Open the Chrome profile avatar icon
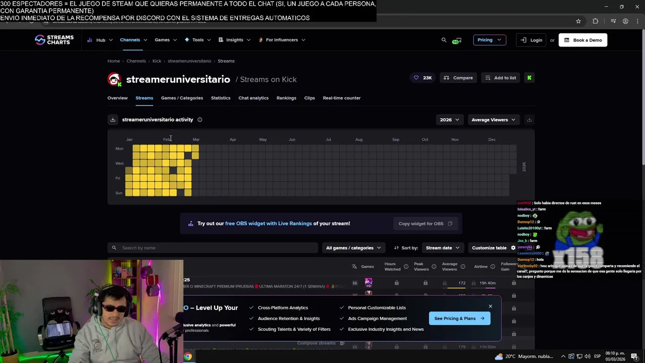This screenshot has width=645, height=363. click(x=625, y=21)
